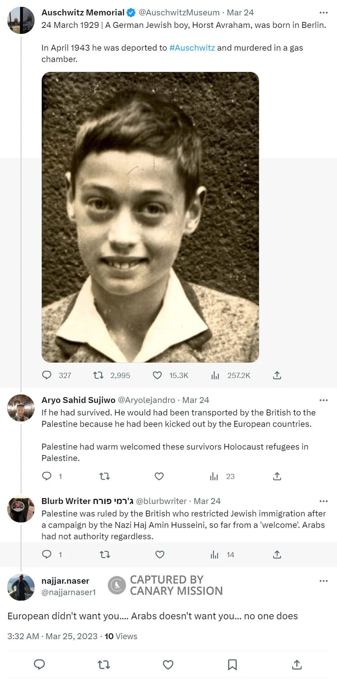Open the #Auschwitz hashtag link

pyautogui.click(x=192, y=48)
